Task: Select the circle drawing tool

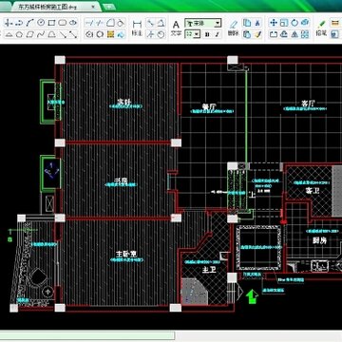Action: point(41,23)
